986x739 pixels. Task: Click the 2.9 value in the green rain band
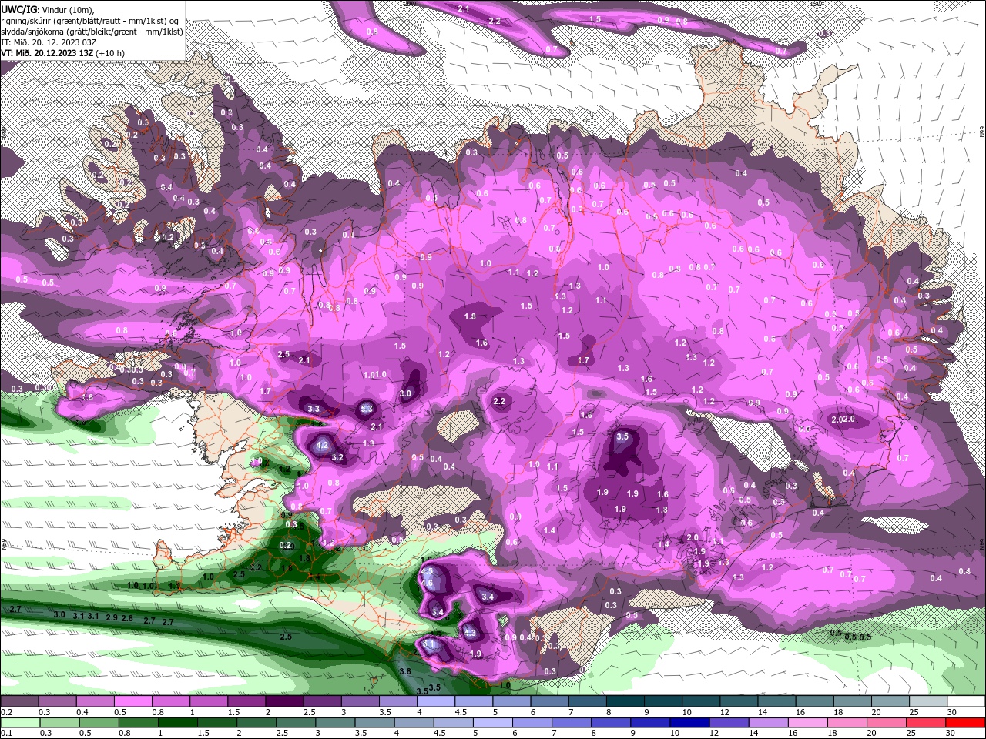pyautogui.click(x=112, y=617)
